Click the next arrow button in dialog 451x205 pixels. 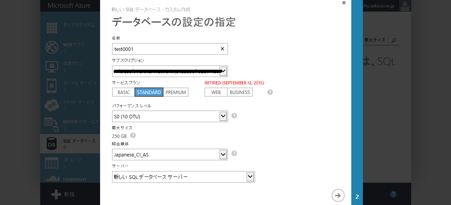click(338, 195)
